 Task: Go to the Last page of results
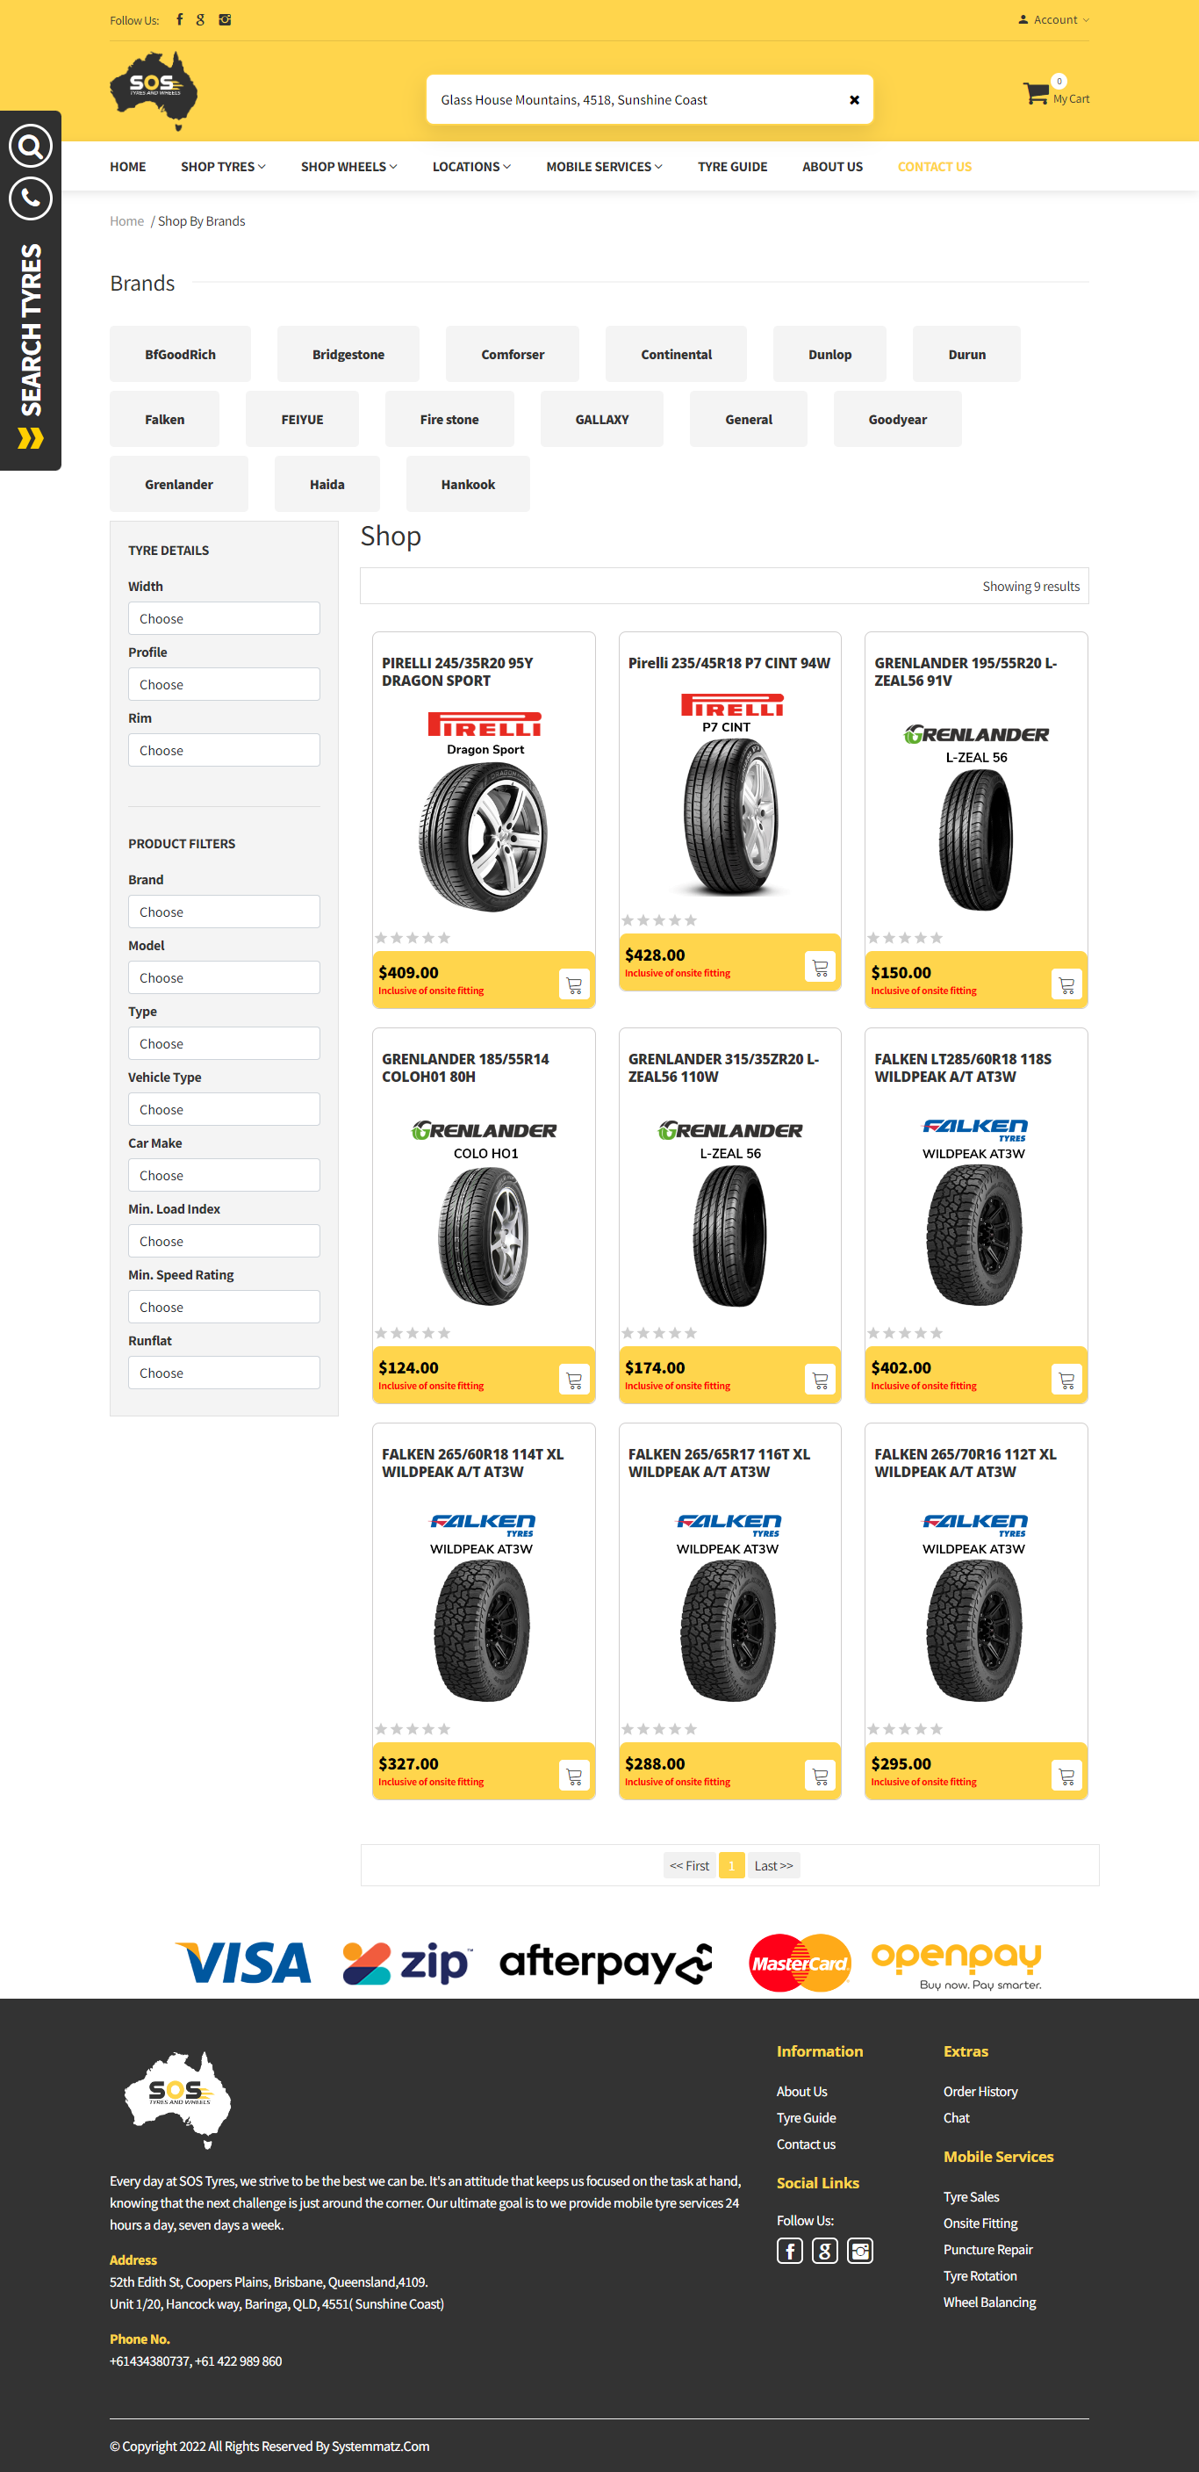pos(773,1865)
